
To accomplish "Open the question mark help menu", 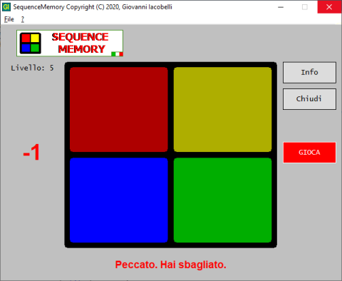I will [23, 19].
